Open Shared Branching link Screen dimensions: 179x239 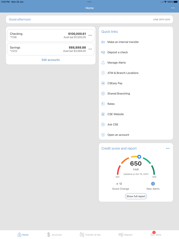[x=119, y=94]
